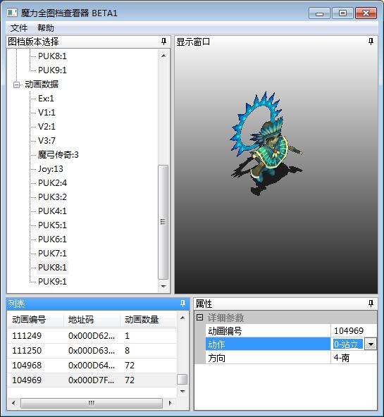Screen dimensions: 384x417
Task: Open the 动作 dropdown arrow
Action: (x=371, y=344)
